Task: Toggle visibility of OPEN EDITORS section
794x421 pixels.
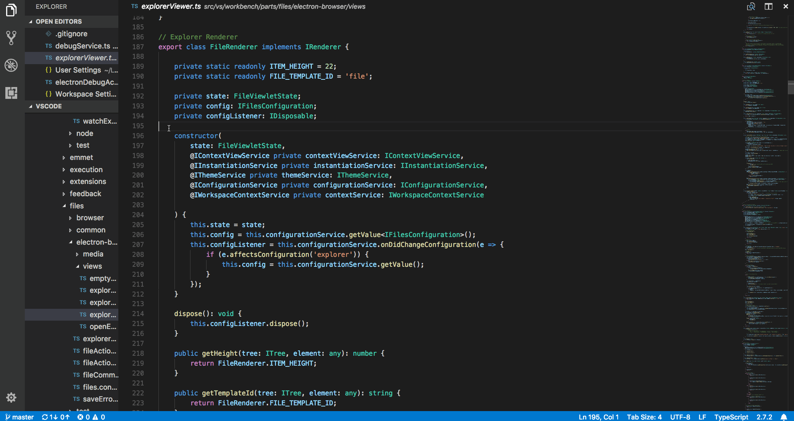Action: tap(30, 21)
